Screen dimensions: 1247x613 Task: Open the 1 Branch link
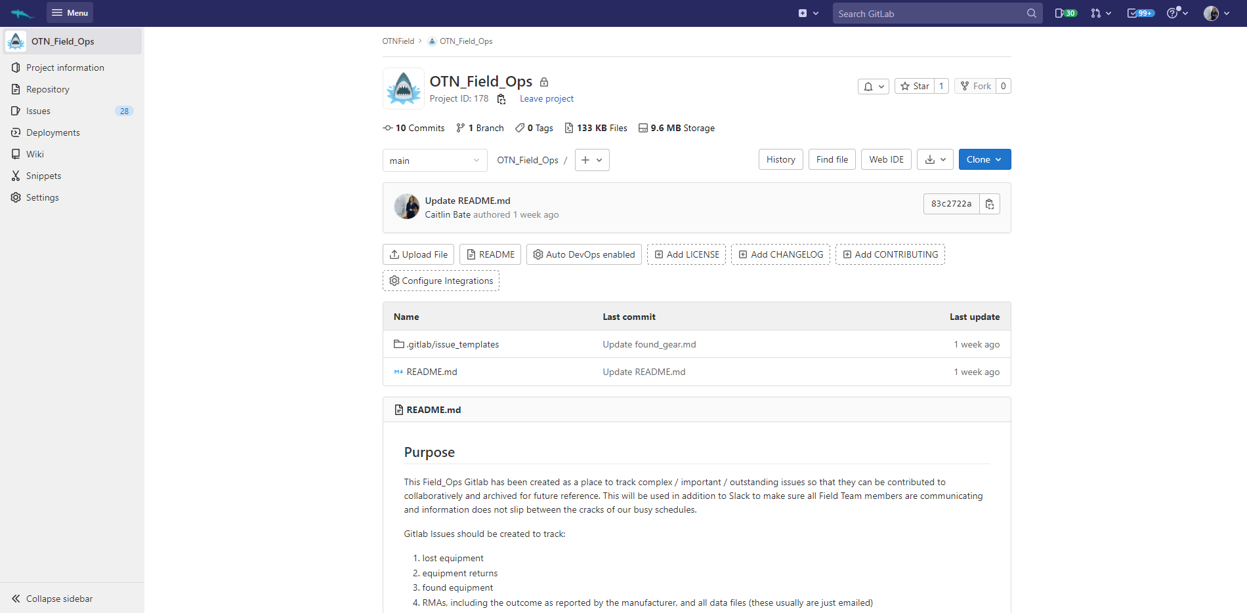pos(480,128)
